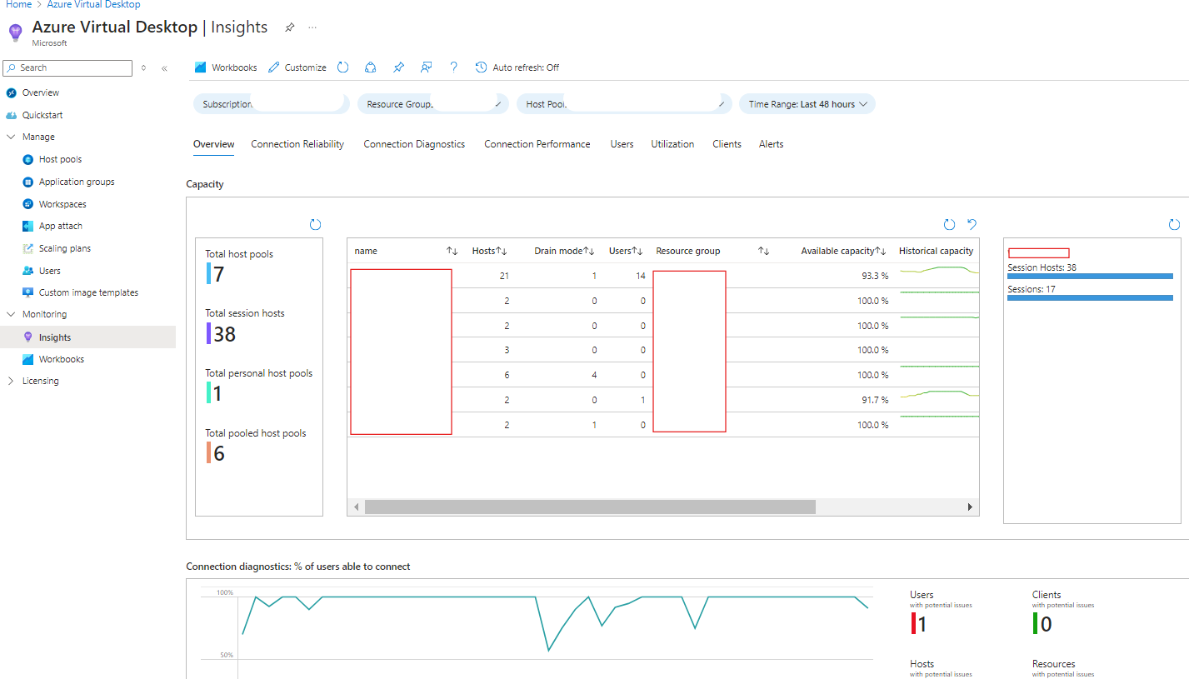
Task: Click the help question mark icon
Action: pyautogui.click(x=453, y=67)
